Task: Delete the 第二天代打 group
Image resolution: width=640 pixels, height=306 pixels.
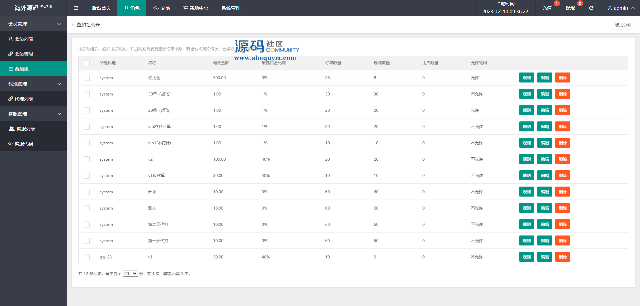Action: click(563, 224)
